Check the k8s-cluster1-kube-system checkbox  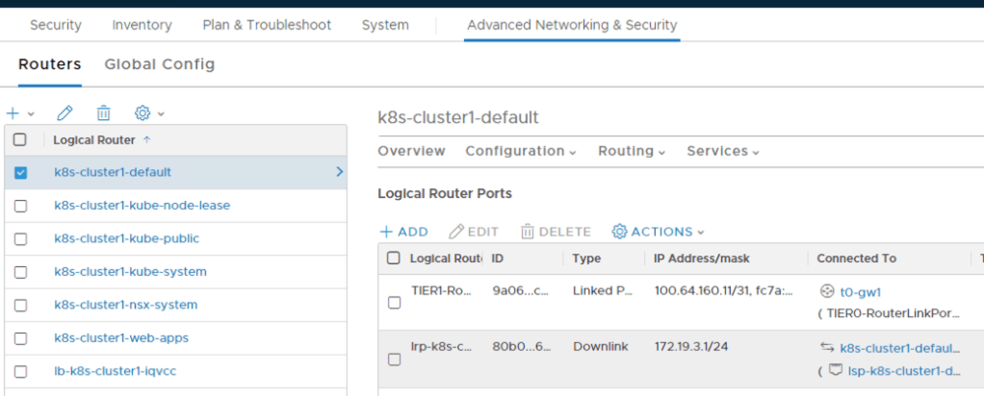pos(20,272)
